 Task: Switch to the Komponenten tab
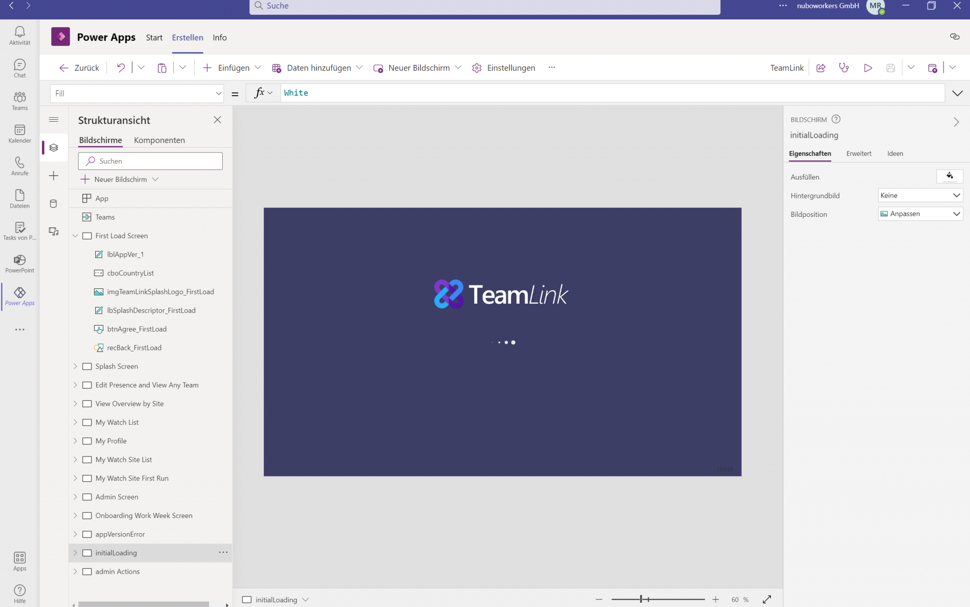pos(159,140)
